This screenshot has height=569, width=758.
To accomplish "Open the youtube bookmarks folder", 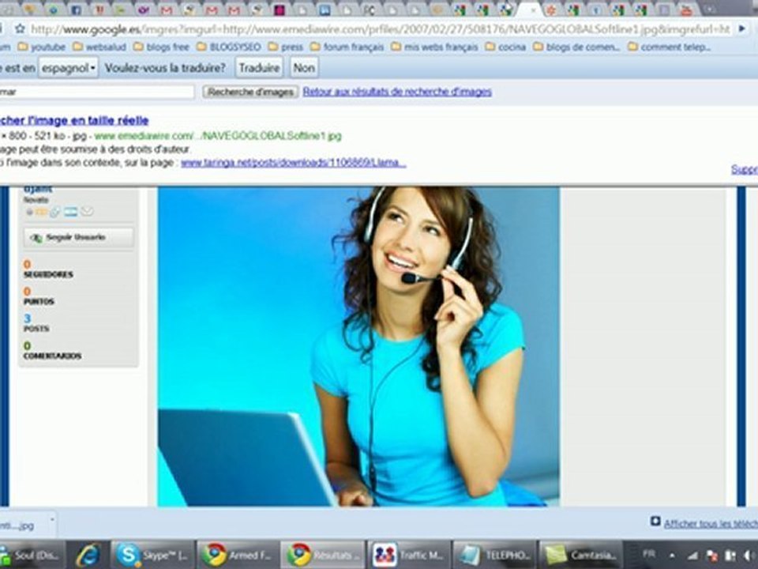I will point(41,47).
